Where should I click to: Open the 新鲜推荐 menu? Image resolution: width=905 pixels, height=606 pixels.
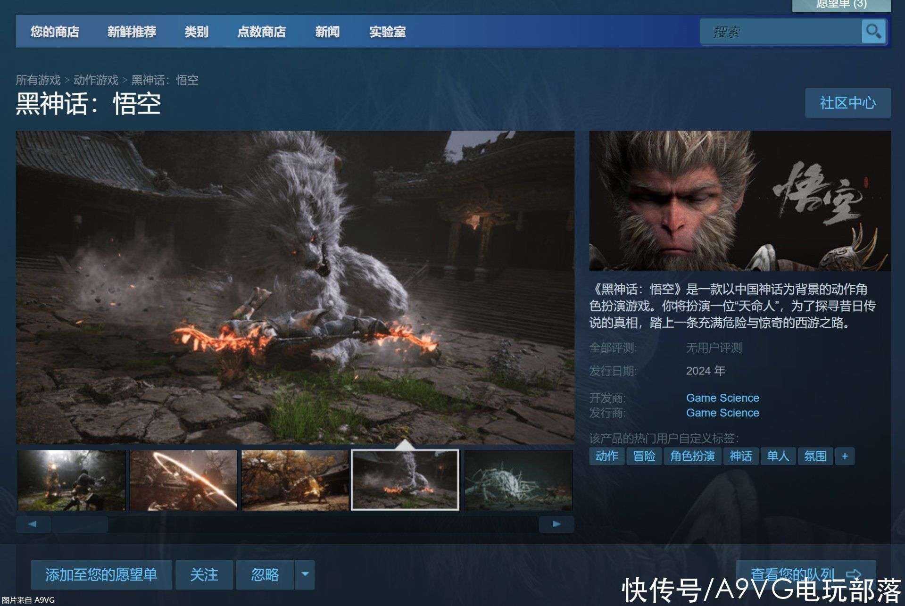[132, 32]
